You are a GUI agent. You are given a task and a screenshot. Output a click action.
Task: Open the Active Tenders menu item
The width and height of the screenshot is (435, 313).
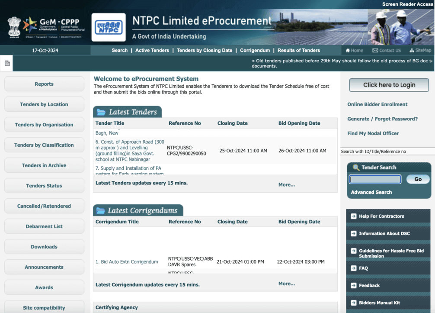pyautogui.click(x=152, y=50)
